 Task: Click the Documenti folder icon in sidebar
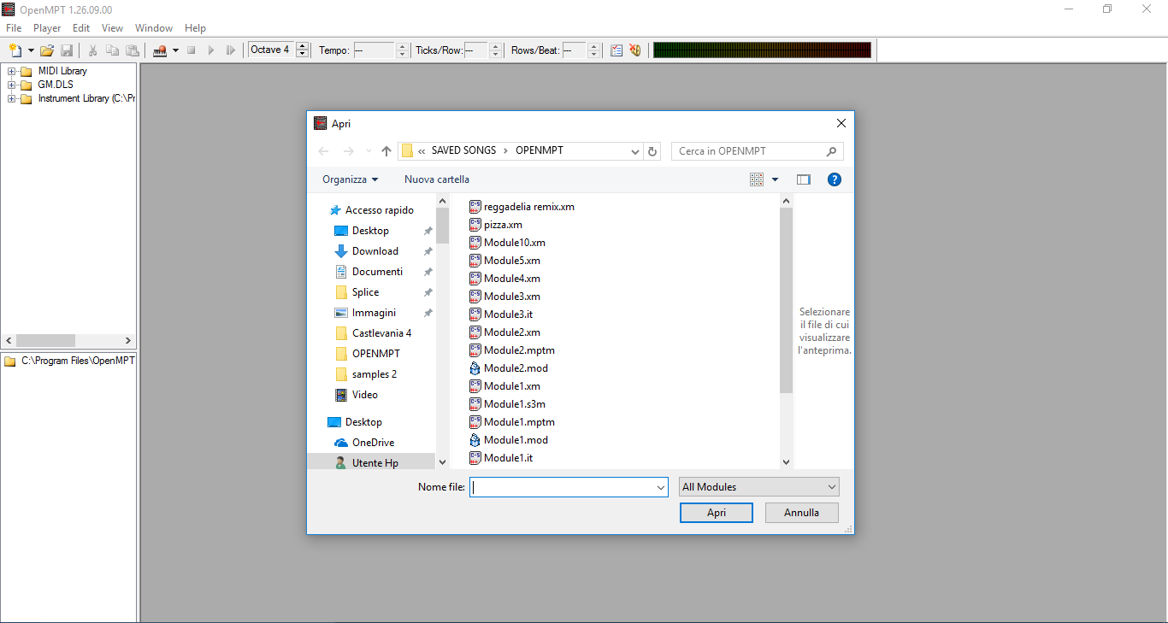pyautogui.click(x=341, y=272)
